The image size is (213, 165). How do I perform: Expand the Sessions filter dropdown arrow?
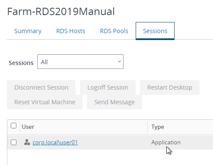click(x=119, y=62)
